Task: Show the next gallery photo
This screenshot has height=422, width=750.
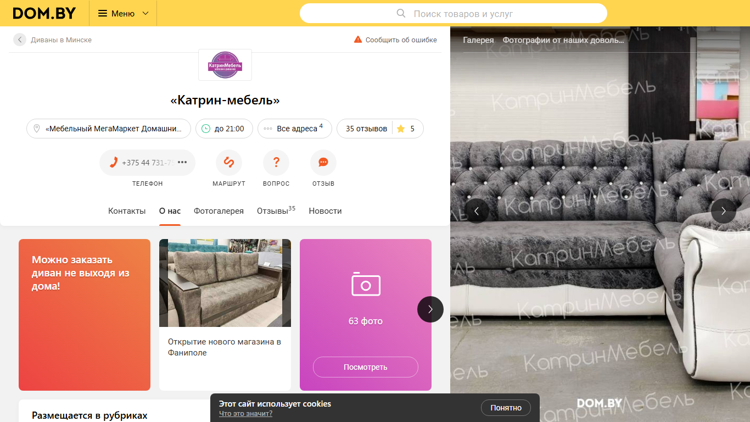Action: click(x=724, y=211)
